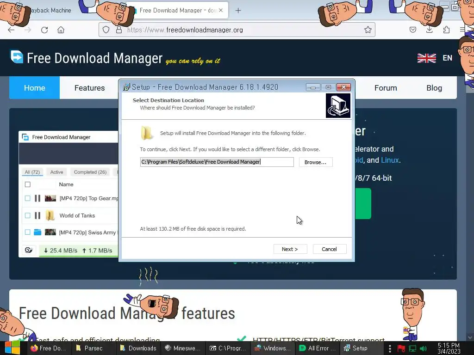Viewport: 474px width, 355px height.
Task: Tick the select-all checkbox beside Name
Action: point(27,184)
